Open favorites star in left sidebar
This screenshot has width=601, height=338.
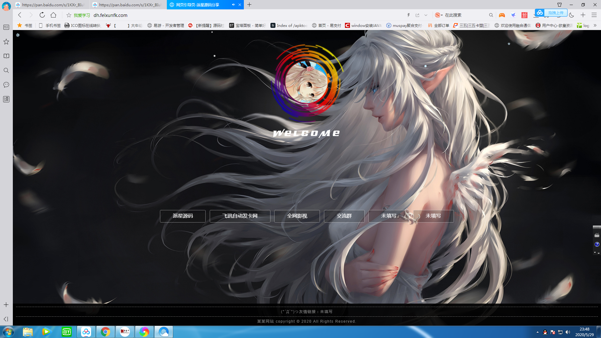pos(6,42)
